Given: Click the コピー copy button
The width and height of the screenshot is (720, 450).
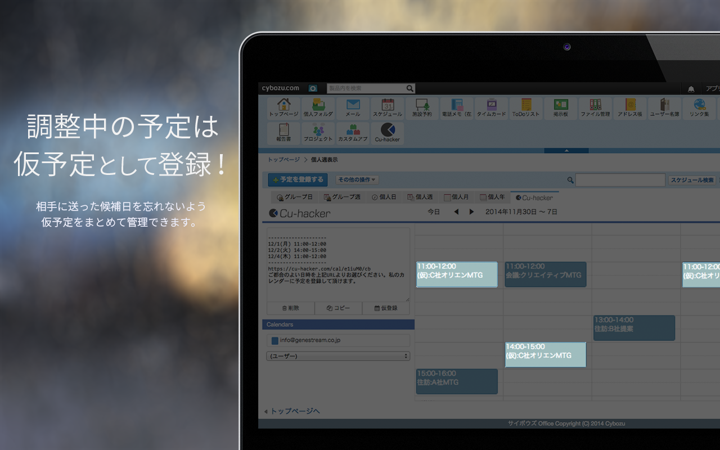Looking at the screenshot, I should tap(338, 308).
